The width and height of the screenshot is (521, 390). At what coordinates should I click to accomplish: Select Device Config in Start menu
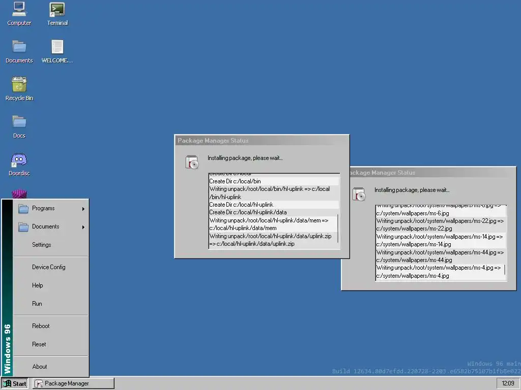51,267
